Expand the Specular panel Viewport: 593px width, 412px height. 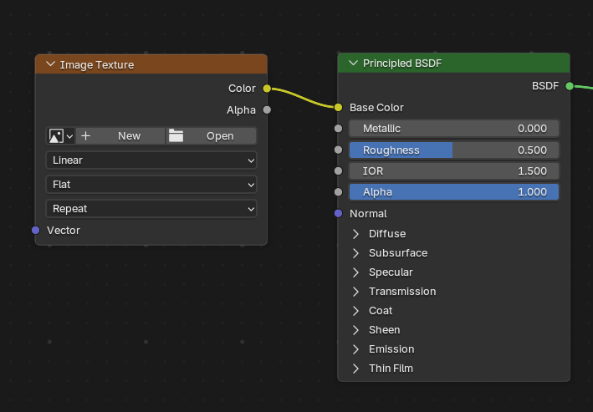pyautogui.click(x=355, y=272)
